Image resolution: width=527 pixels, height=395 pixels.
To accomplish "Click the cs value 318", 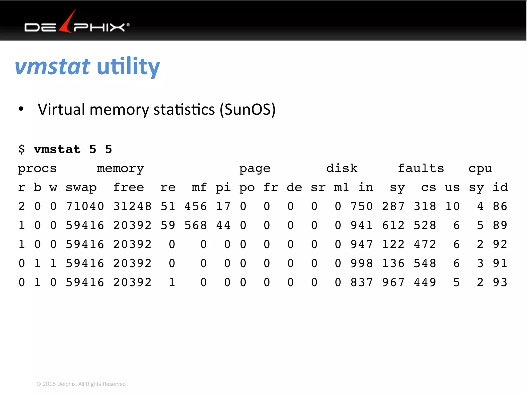I will click(425, 206).
